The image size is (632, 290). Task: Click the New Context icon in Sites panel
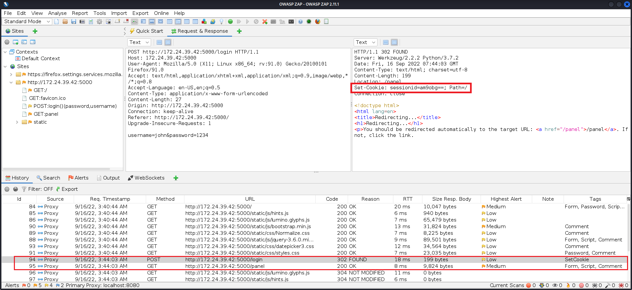[16, 42]
